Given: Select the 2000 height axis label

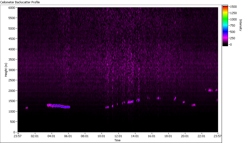Looking at the screenshot, I should point(12,91).
